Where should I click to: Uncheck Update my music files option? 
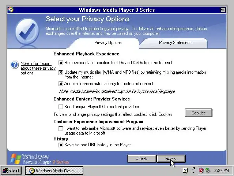(61, 73)
